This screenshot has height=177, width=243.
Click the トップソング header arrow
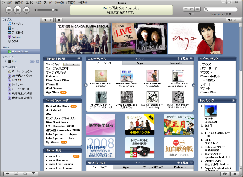233,100
